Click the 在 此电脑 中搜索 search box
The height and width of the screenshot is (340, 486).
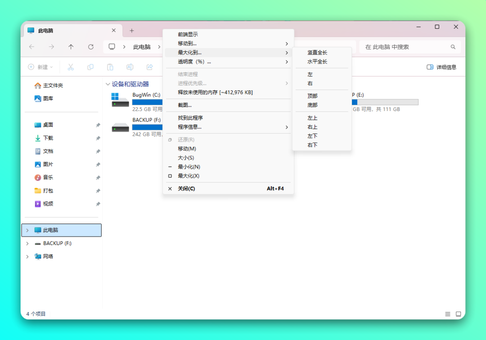coord(405,47)
